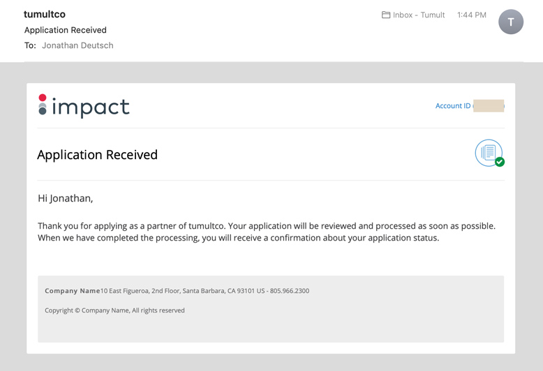Viewport: 543px width, 371px height.
Task: Click recipient Jonathan Deutsch in the To field
Action: click(x=77, y=45)
